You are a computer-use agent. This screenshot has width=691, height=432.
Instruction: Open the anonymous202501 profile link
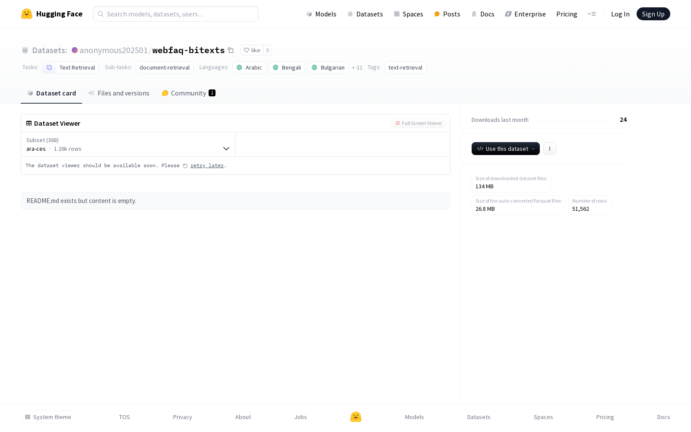pos(114,50)
